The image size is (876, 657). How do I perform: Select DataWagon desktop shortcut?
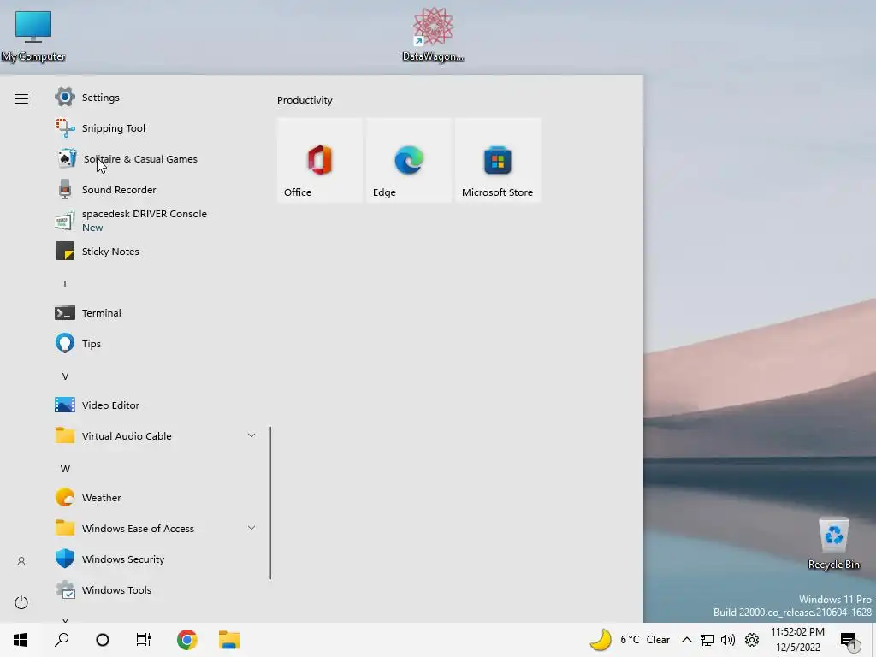pyautogui.click(x=433, y=34)
